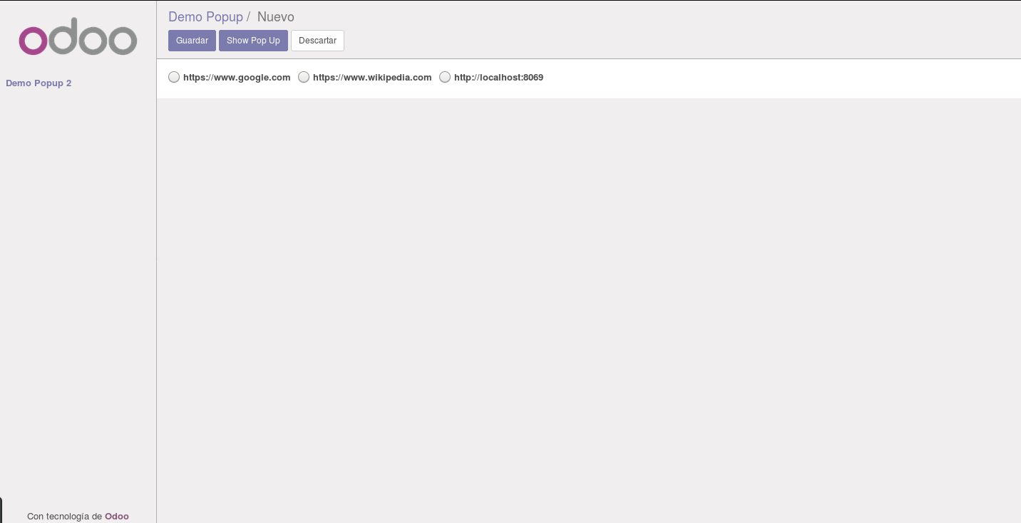This screenshot has height=523, width=1021.
Task: Open the Demo Popup 2 menu item
Action: [x=39, y=83]
